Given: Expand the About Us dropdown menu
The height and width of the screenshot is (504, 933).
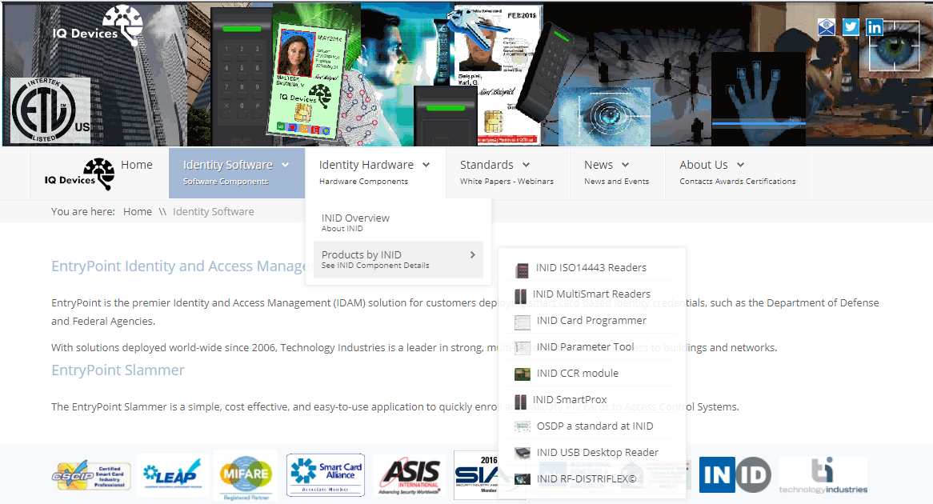Looking at the screenshot, I should point(705,164).
